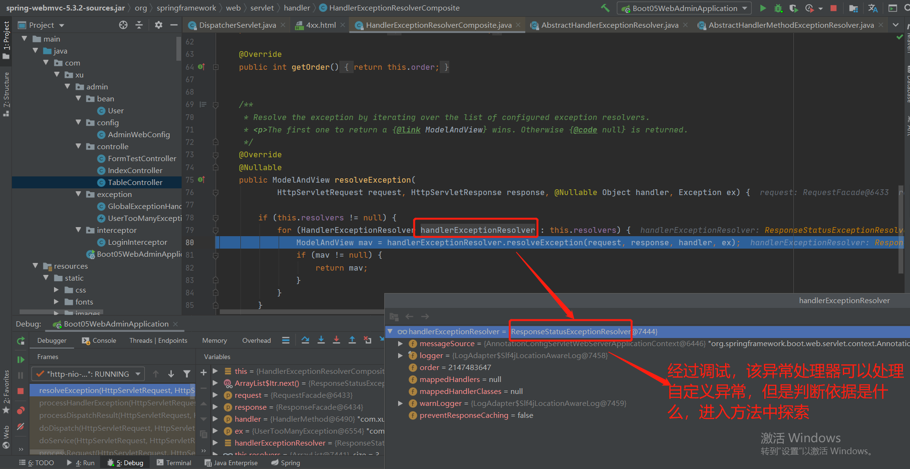
Task: Rerun the debug session
Action: pyautogui.click(x=21, y=341)
